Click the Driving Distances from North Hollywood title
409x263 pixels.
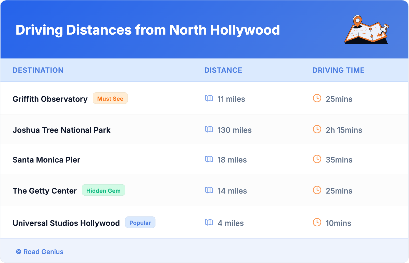[148, 30]
